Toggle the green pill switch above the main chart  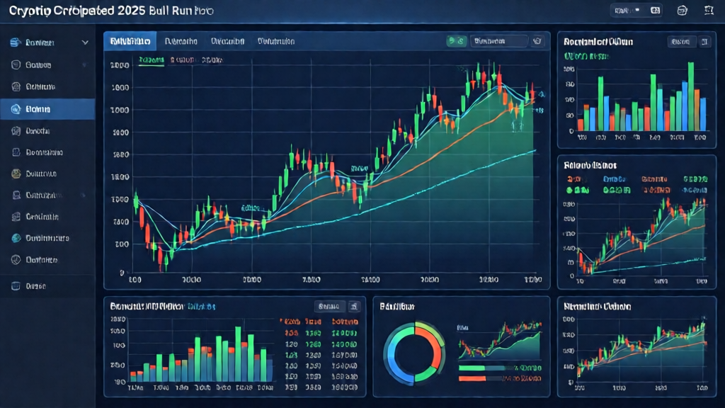[x=456, y=41]
